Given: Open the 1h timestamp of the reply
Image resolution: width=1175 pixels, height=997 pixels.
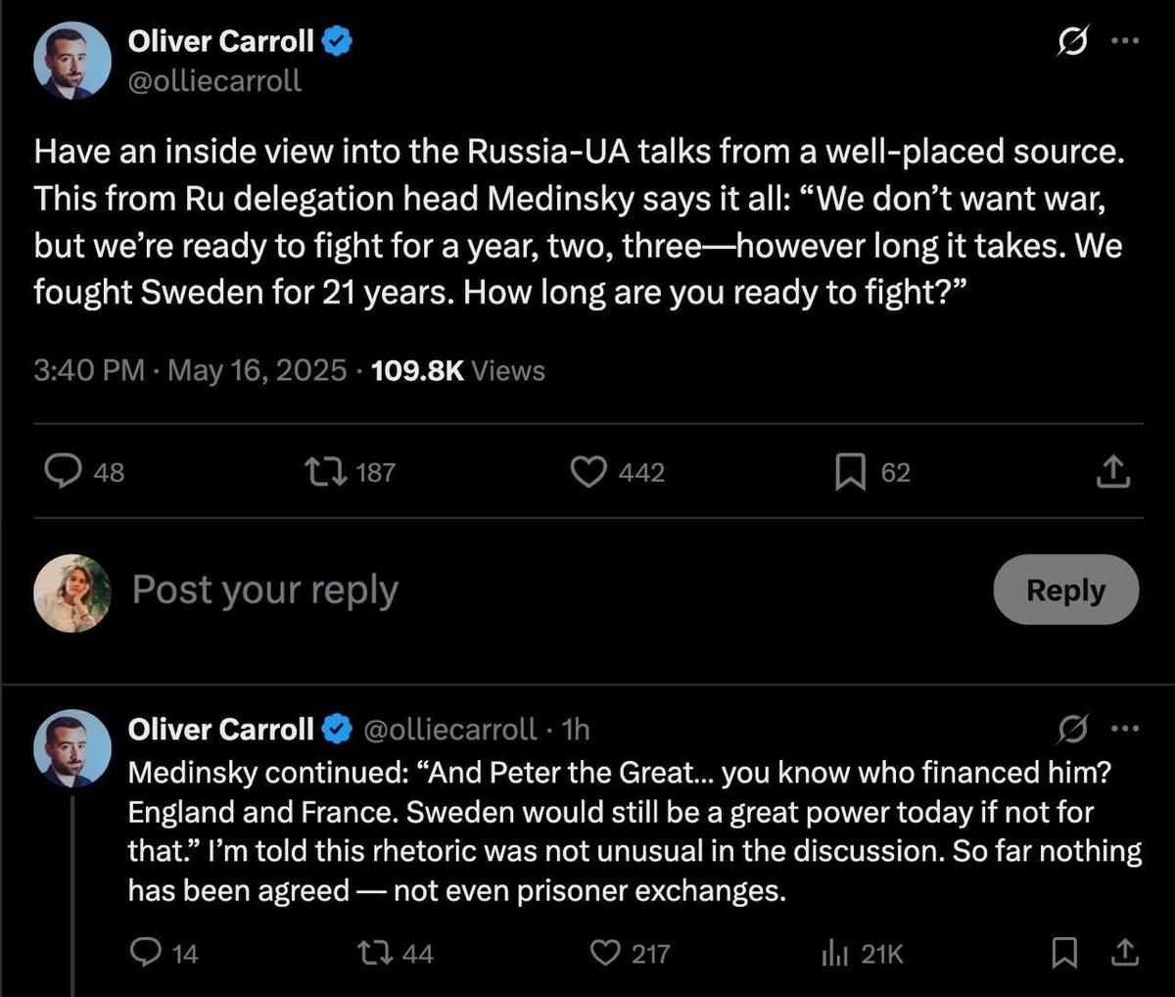Looking at the screenshot, I should click(577, 730).
